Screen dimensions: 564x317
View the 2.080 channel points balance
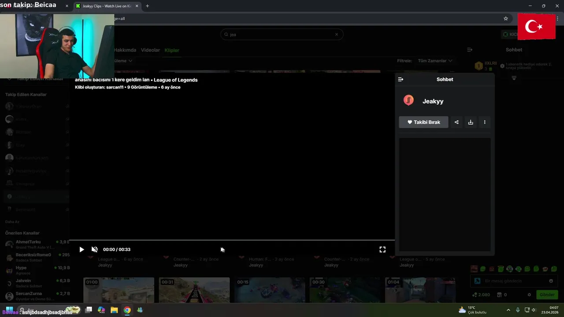click(x=481, y=295)
